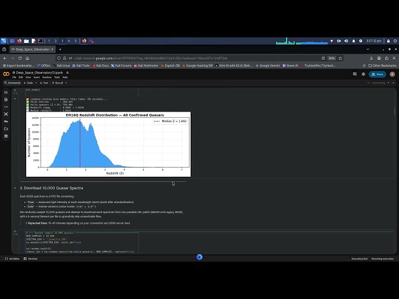Open the comments panel icon
This screenshot has height=299, width=399.
[x=355, y=74]
